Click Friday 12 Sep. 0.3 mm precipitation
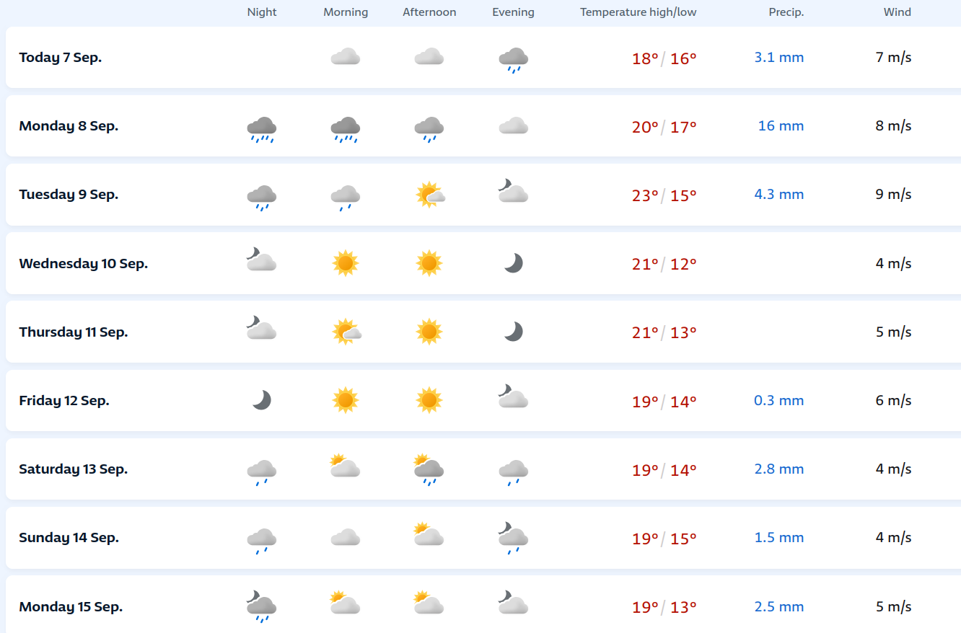Image resolution: width=961 pixels, height=633 pixels. [x=778, y=401]
